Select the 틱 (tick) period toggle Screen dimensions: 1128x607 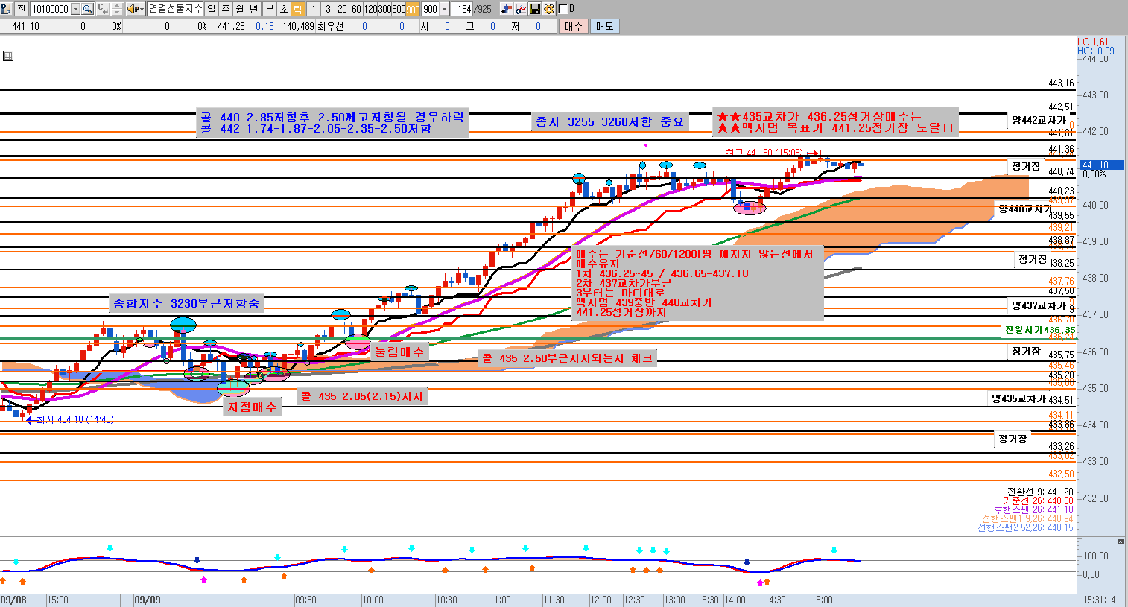tap(298, 9)
